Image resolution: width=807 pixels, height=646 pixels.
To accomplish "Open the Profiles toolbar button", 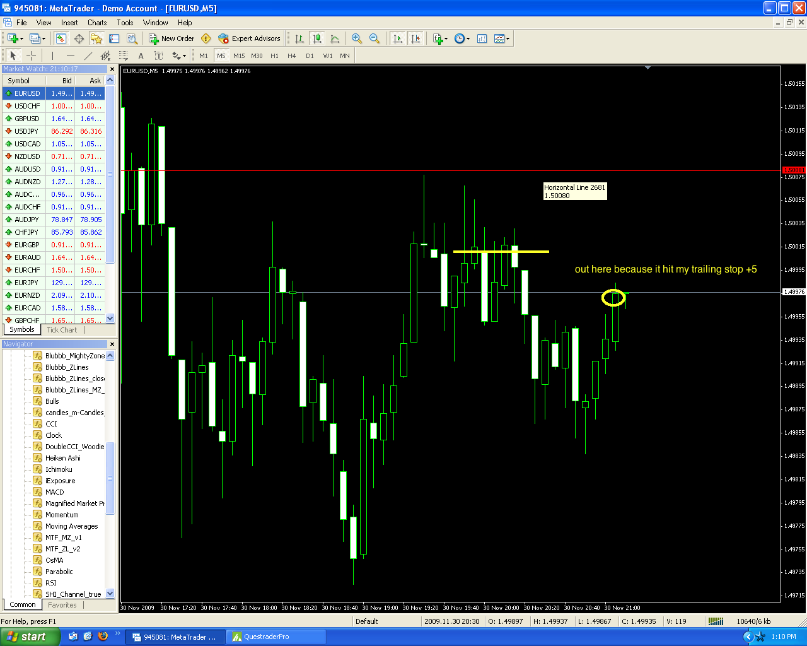I will pyautogui.click(x=37, y=38).
